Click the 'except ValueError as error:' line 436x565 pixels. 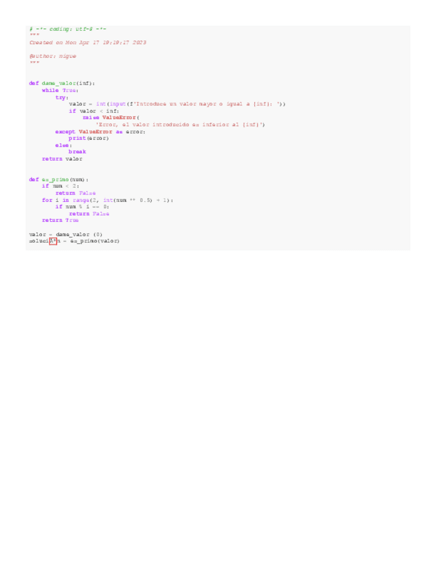click(x=101, y=132)
